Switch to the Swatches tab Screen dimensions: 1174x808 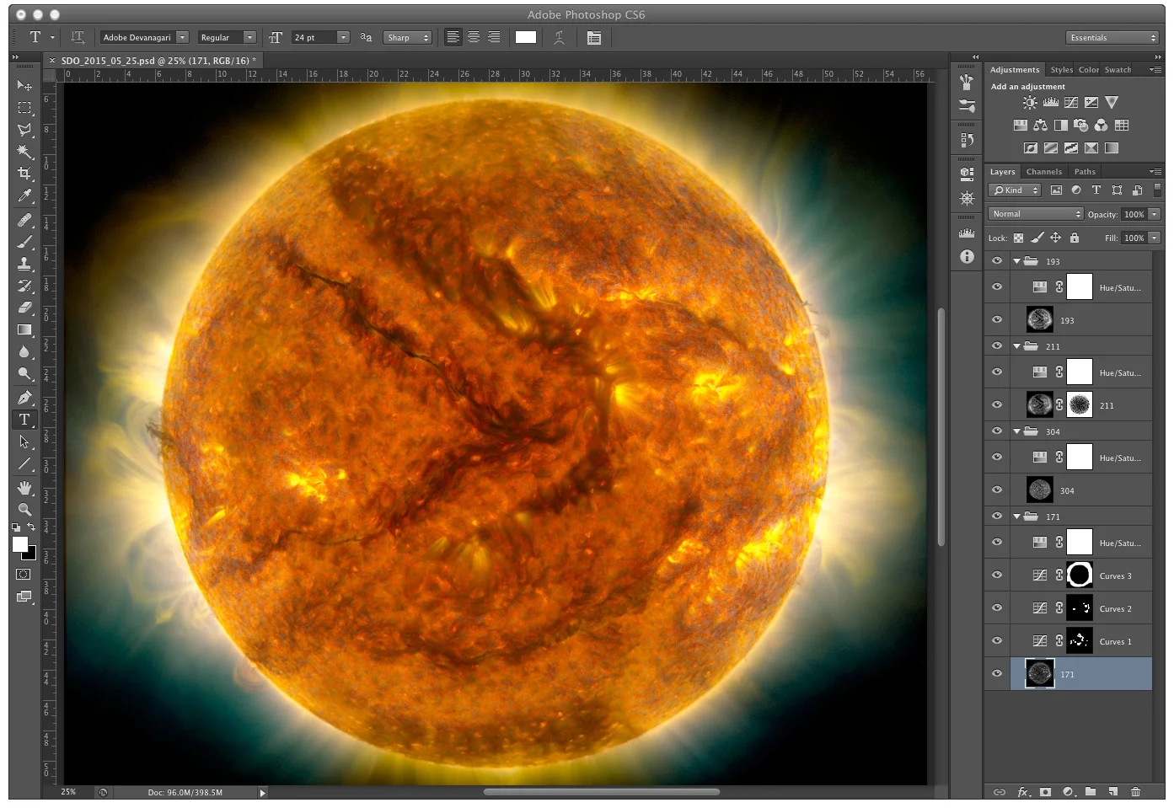(1118, 70)
